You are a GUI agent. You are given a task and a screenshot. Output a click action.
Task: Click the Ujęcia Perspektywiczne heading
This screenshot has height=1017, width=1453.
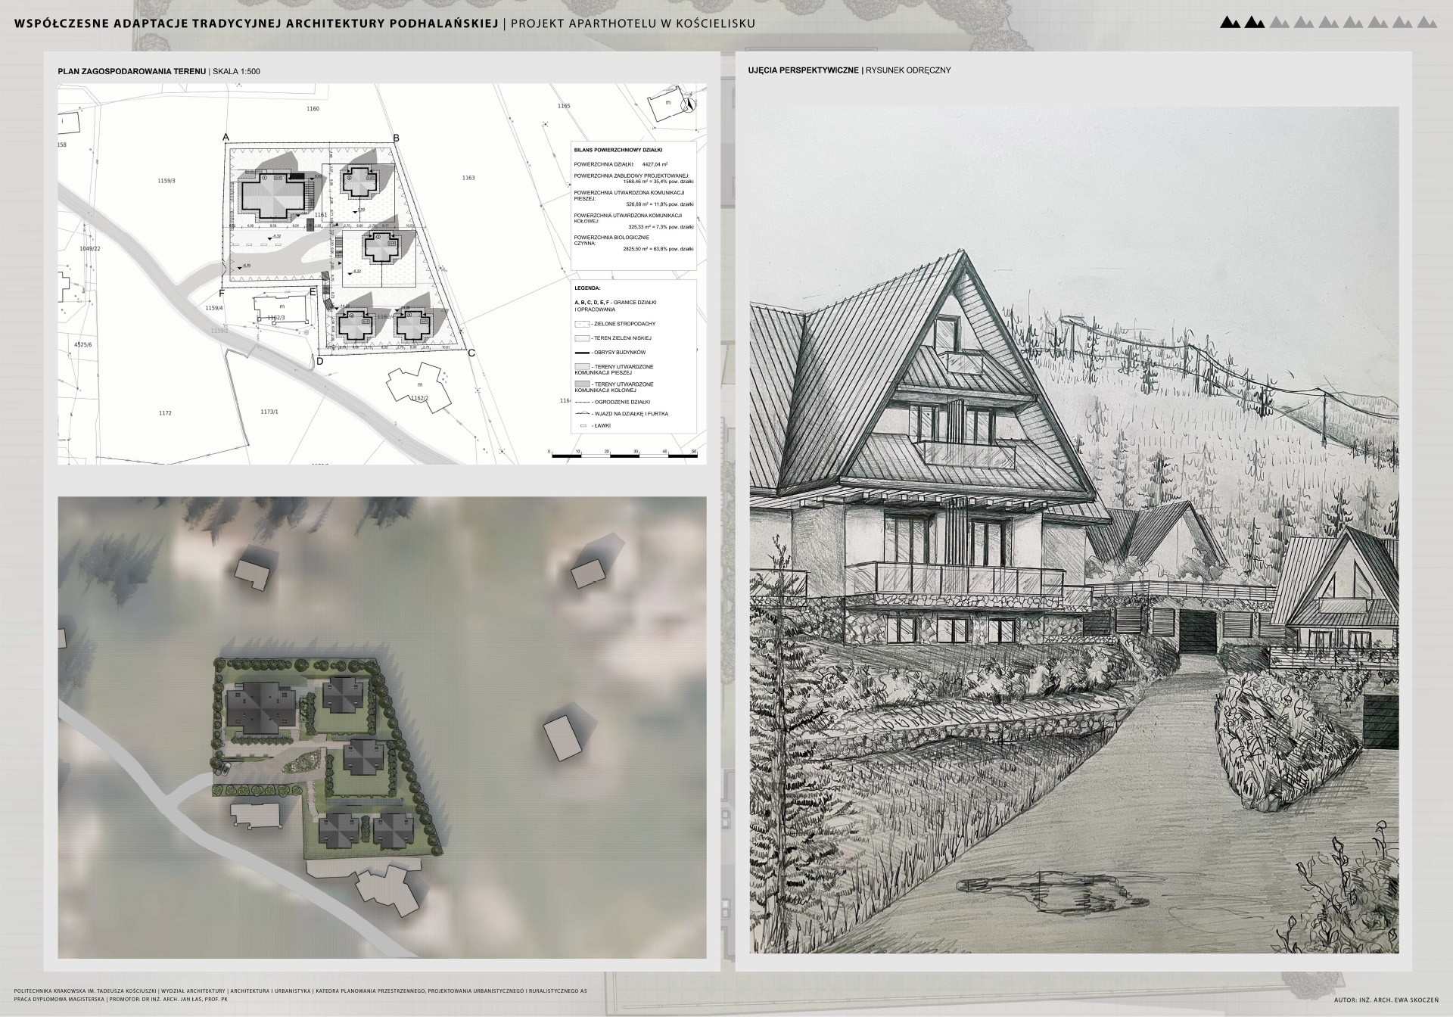(x=804, y=70)
